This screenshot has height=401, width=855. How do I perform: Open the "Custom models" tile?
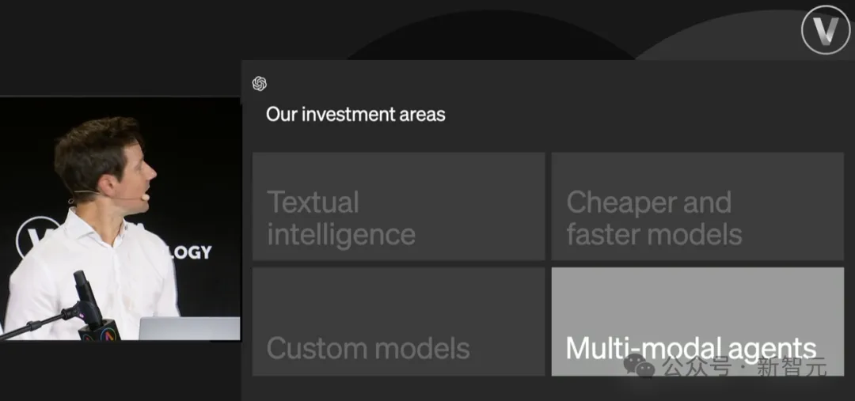pyautogui.click(x=398, y=321)
